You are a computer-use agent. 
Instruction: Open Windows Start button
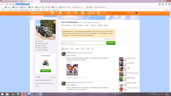pyautogui.click(x=2, y=94)
